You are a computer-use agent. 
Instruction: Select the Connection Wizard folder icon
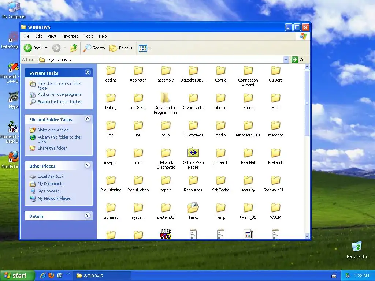(x=248, y=71)
